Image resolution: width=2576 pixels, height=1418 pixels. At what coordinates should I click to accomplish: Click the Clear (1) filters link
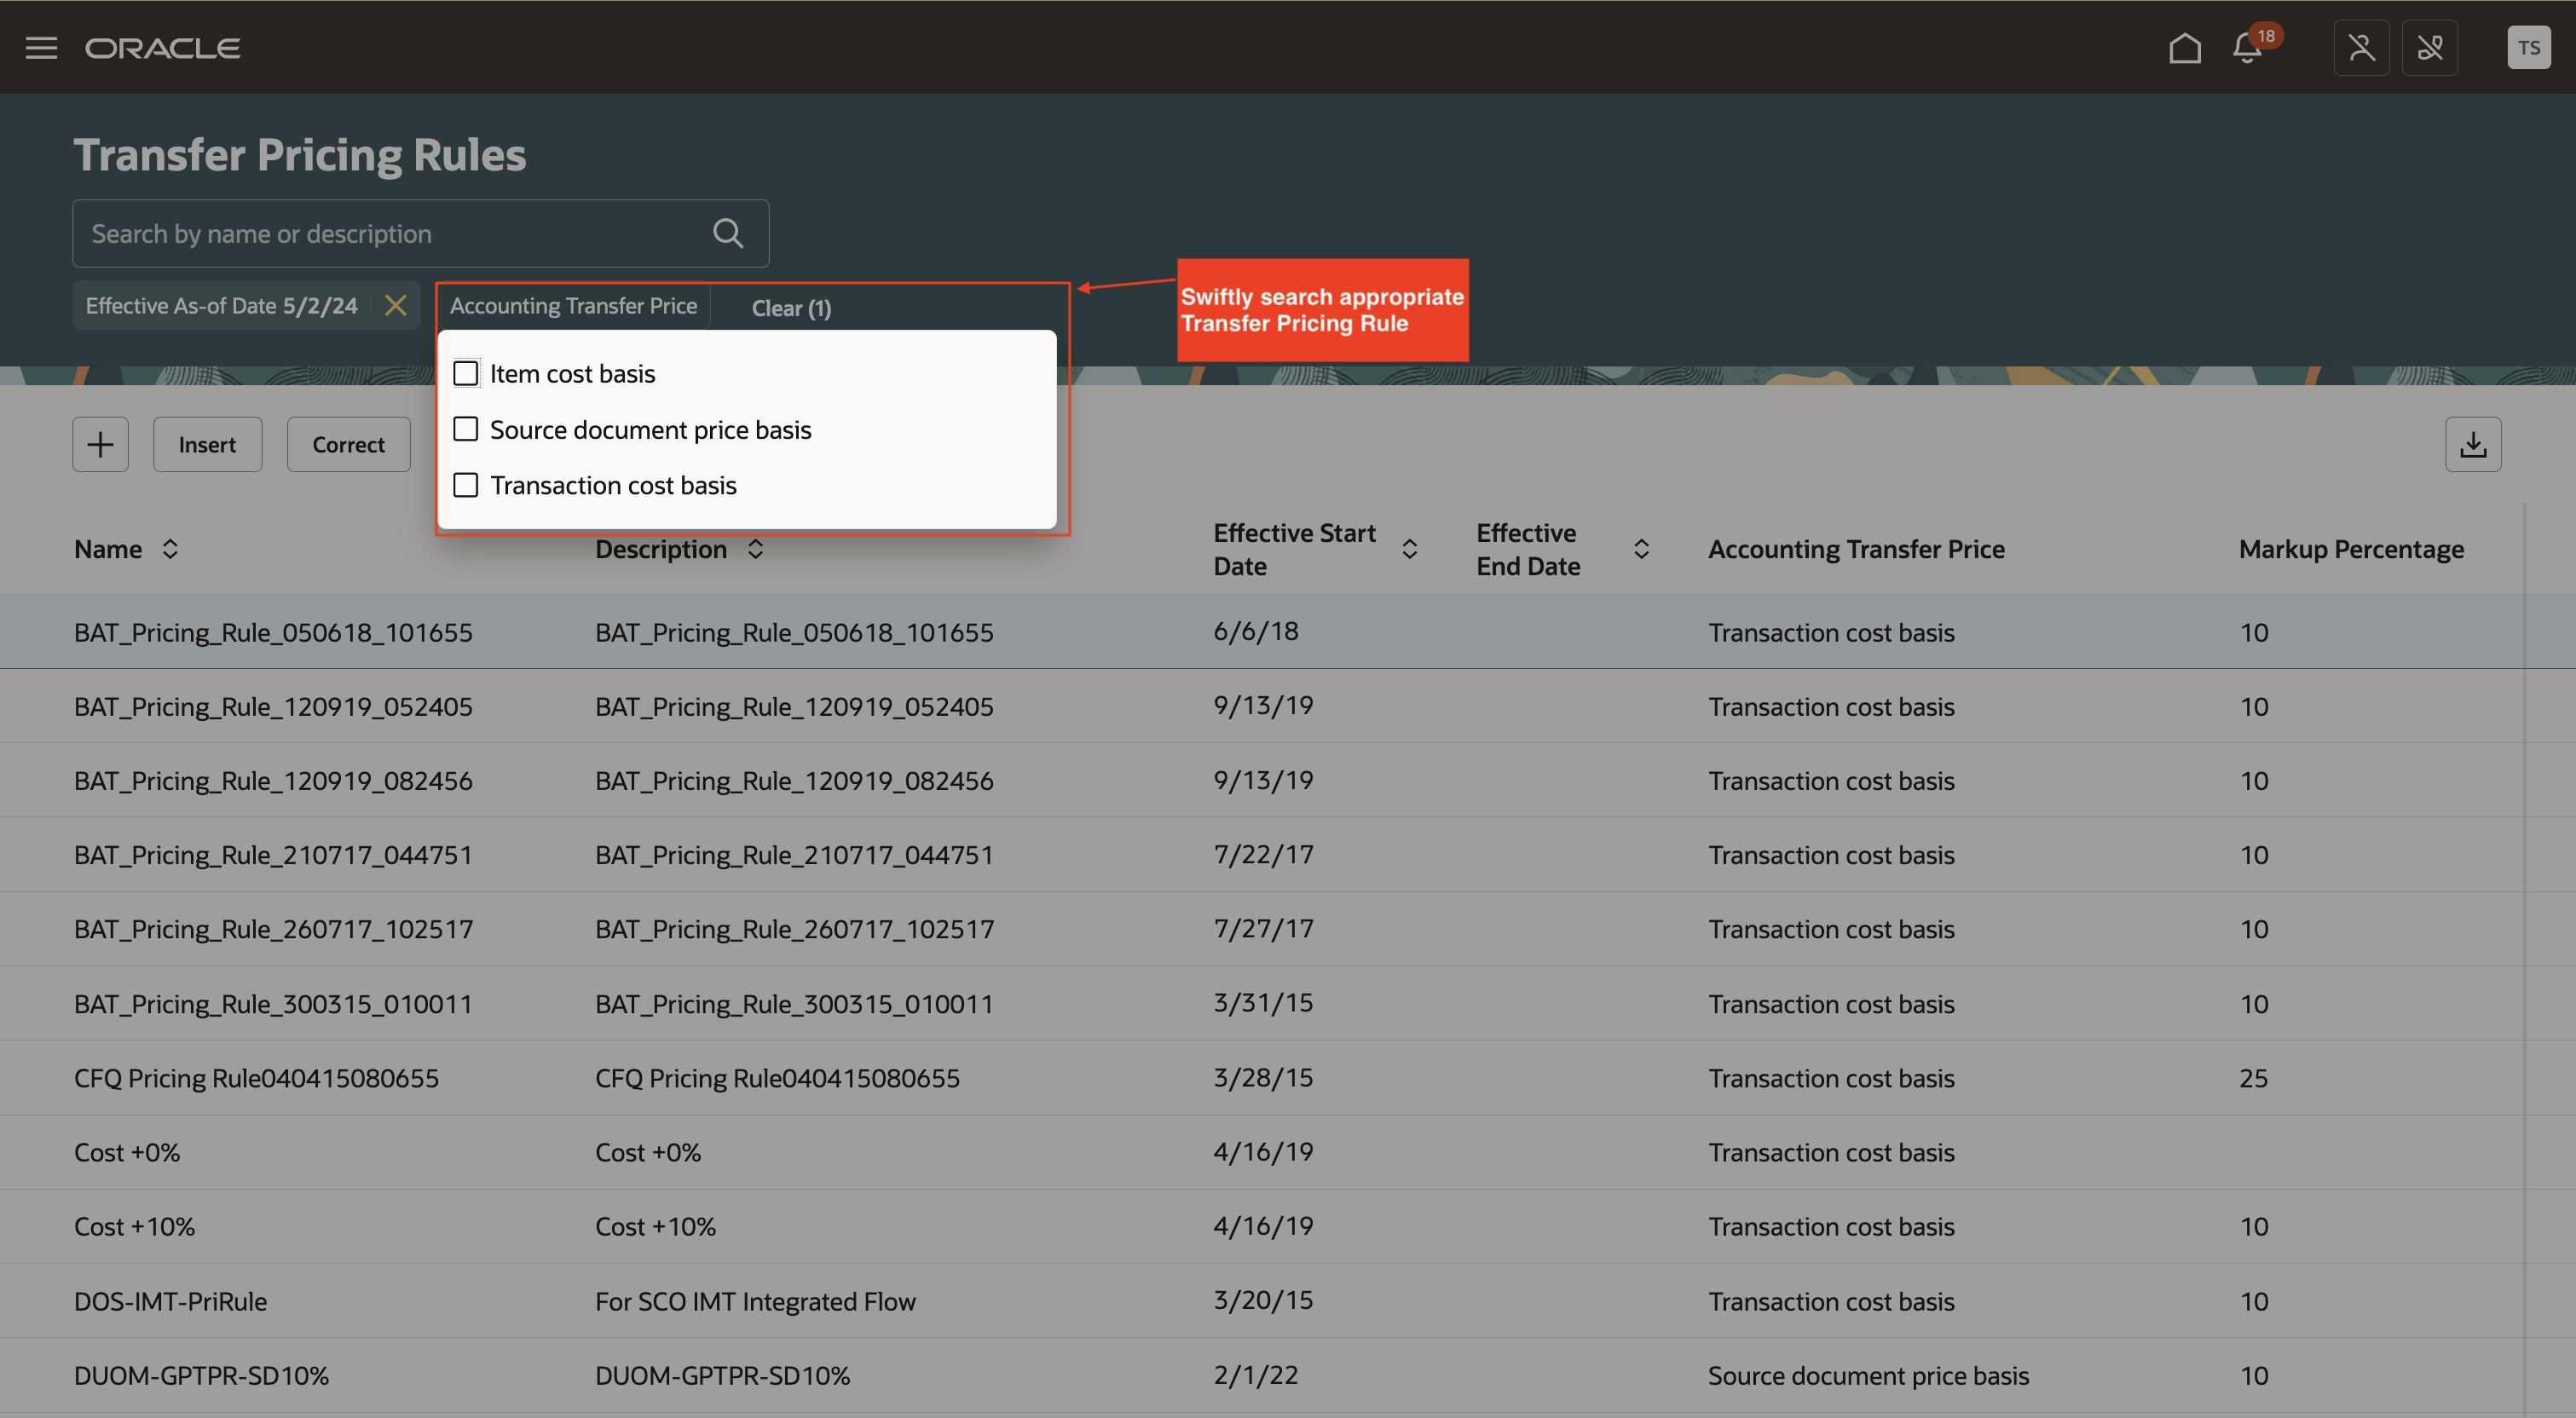[x=791, y=308]
